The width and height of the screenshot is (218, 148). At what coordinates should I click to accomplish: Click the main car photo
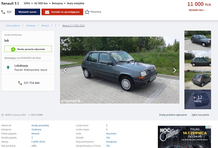click(x=120, y=70)
